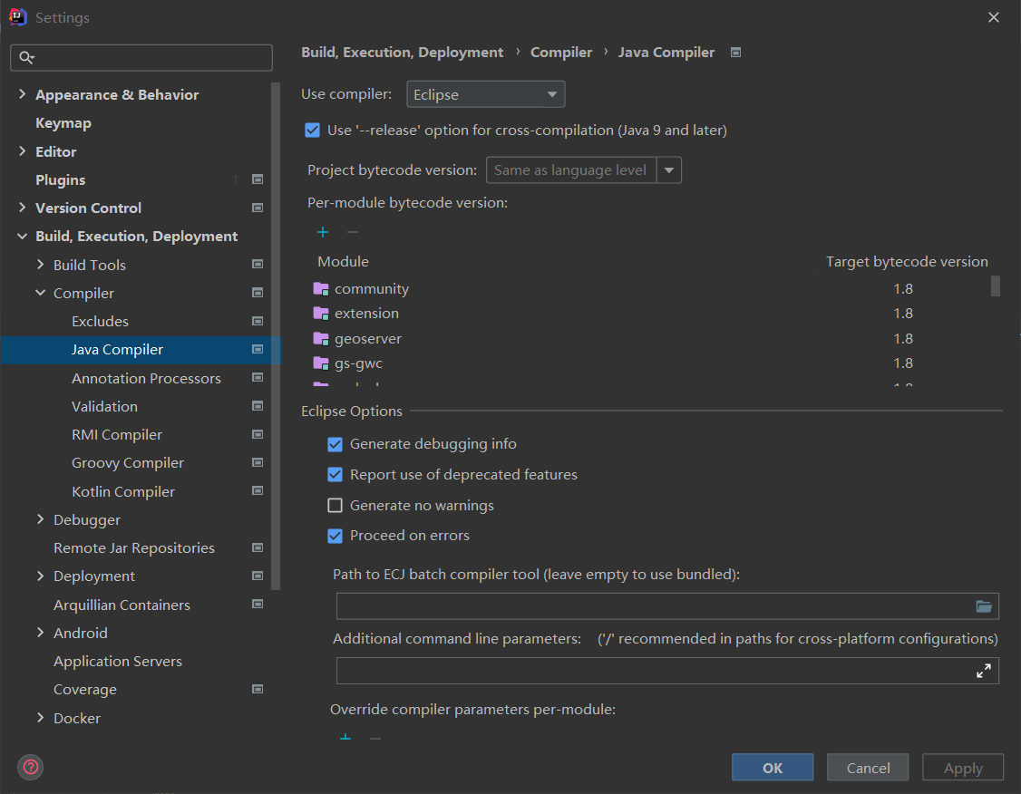Enable Generate no warnings

(x=335, y=506)
